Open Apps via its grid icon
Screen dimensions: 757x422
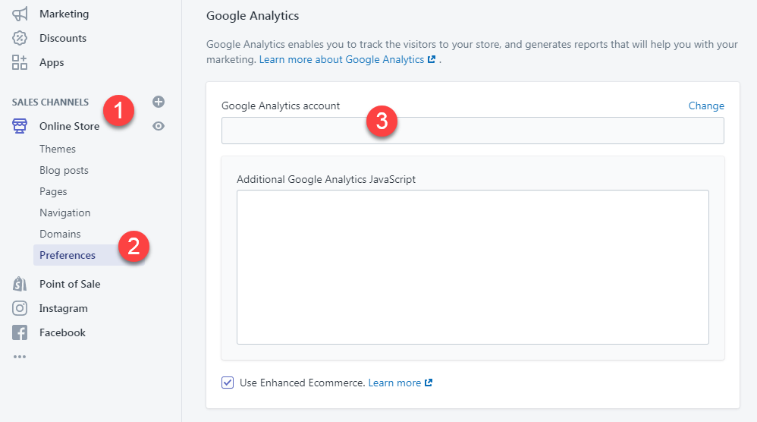(x=20, y=62)
